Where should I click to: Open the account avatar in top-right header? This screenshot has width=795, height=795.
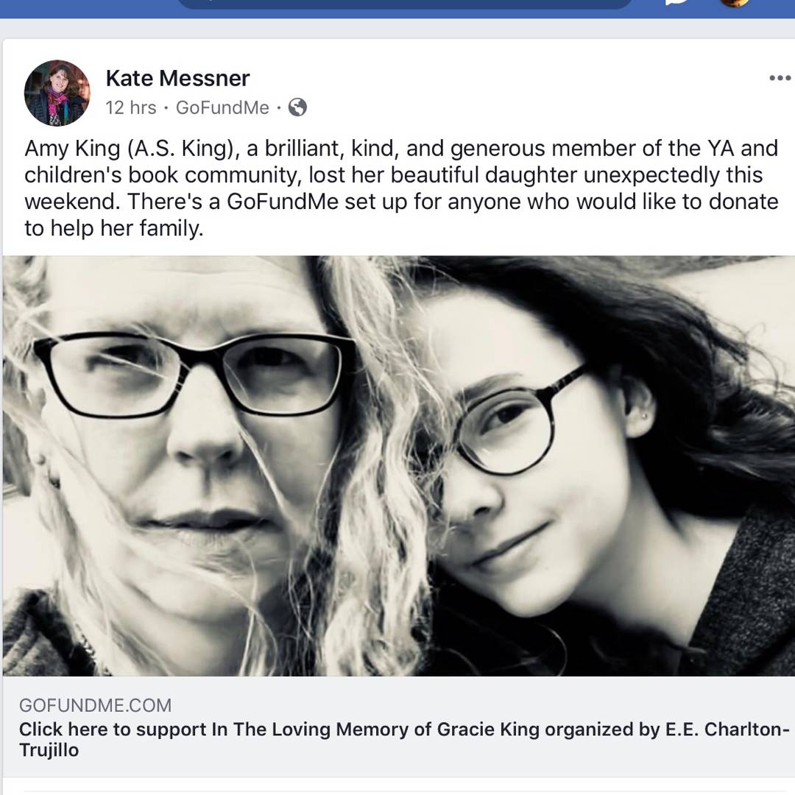point(733,3)
